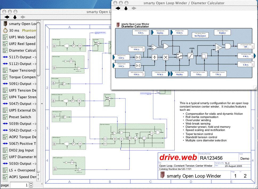The image size is (258, 189).
Task: Click the 30 ms clock icon in sidebar
Action: pyautogui.click(x=5, y=30)
